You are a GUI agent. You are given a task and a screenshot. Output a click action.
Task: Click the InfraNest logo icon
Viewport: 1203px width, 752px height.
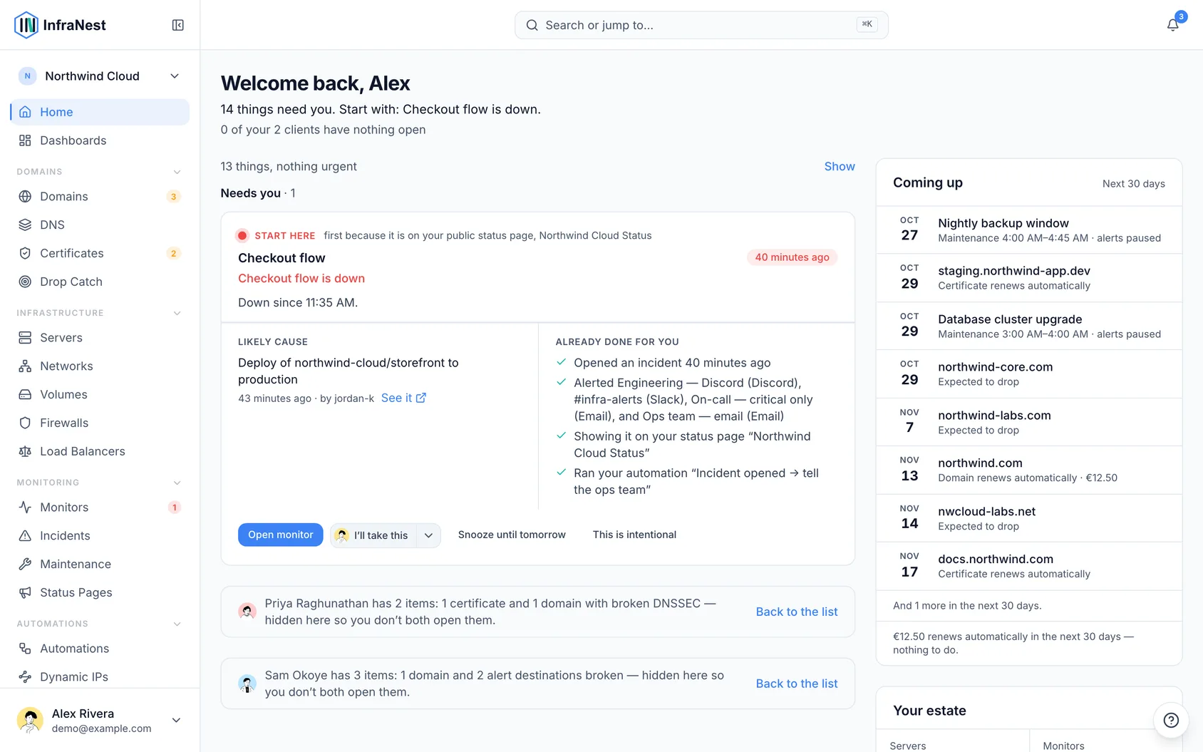coord(26,25)
